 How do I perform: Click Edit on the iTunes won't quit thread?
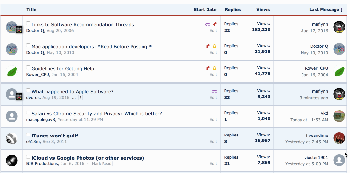pyautogui.click(x=213, y=142)
